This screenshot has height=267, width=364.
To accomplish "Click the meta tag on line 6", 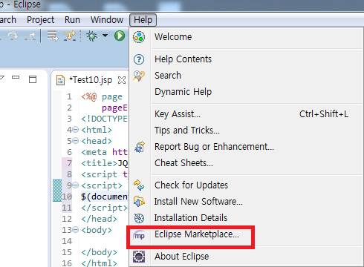I will 94,152.
